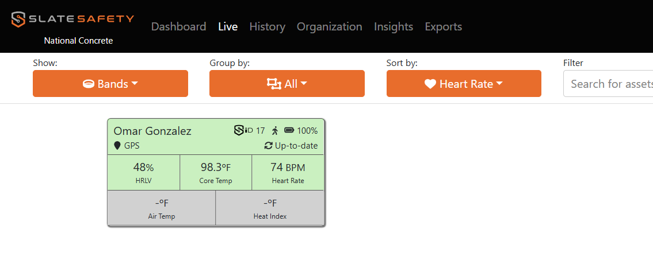The height and width of the screenshot is (268, 653).
Task: Click the GPS location pin icon
Action: tap(117, 146)
